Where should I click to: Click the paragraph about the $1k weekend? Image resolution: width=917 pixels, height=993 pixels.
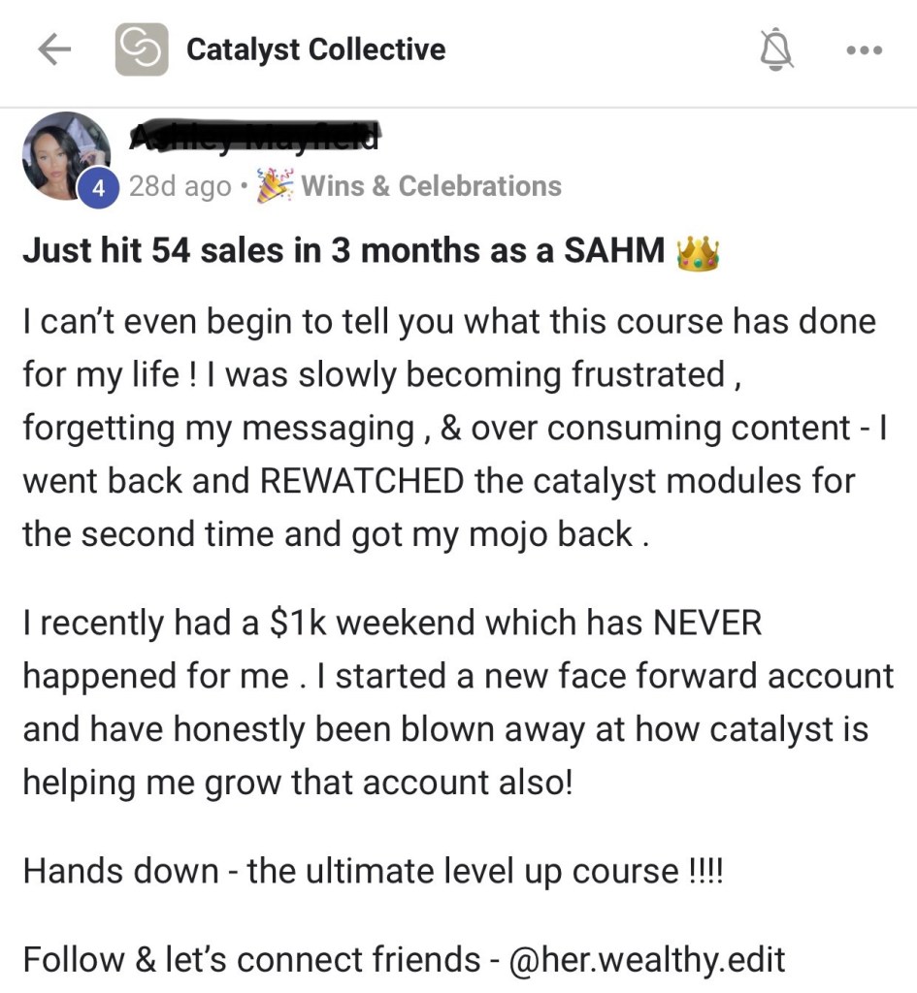(458, 702)
